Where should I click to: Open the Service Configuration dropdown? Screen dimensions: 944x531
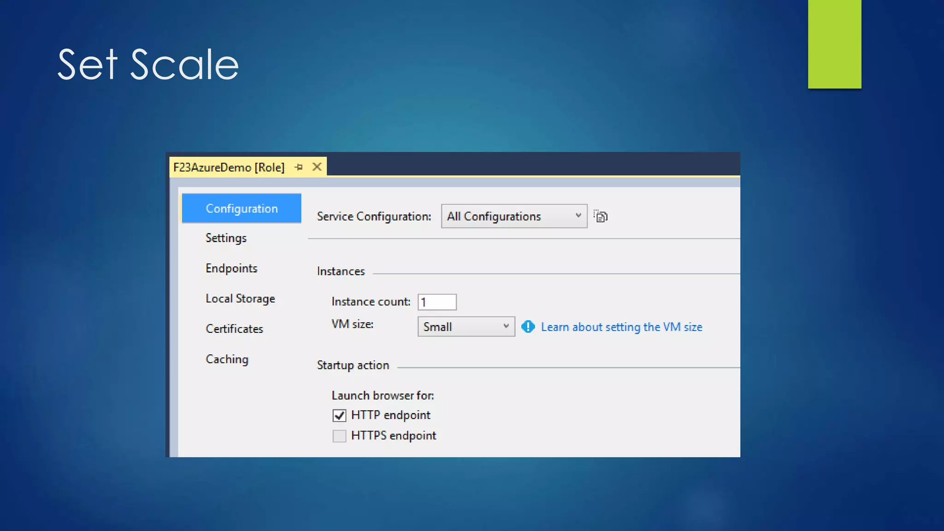coord(513,216)
